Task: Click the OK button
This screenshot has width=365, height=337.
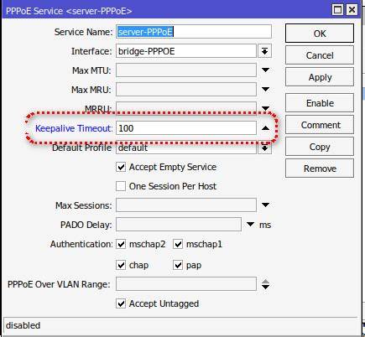Action: 320,34
